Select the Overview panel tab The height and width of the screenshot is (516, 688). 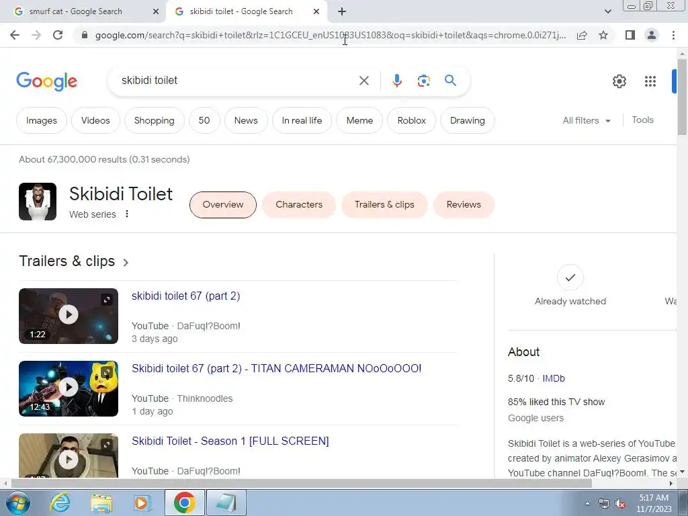click(x=223, y=204)
